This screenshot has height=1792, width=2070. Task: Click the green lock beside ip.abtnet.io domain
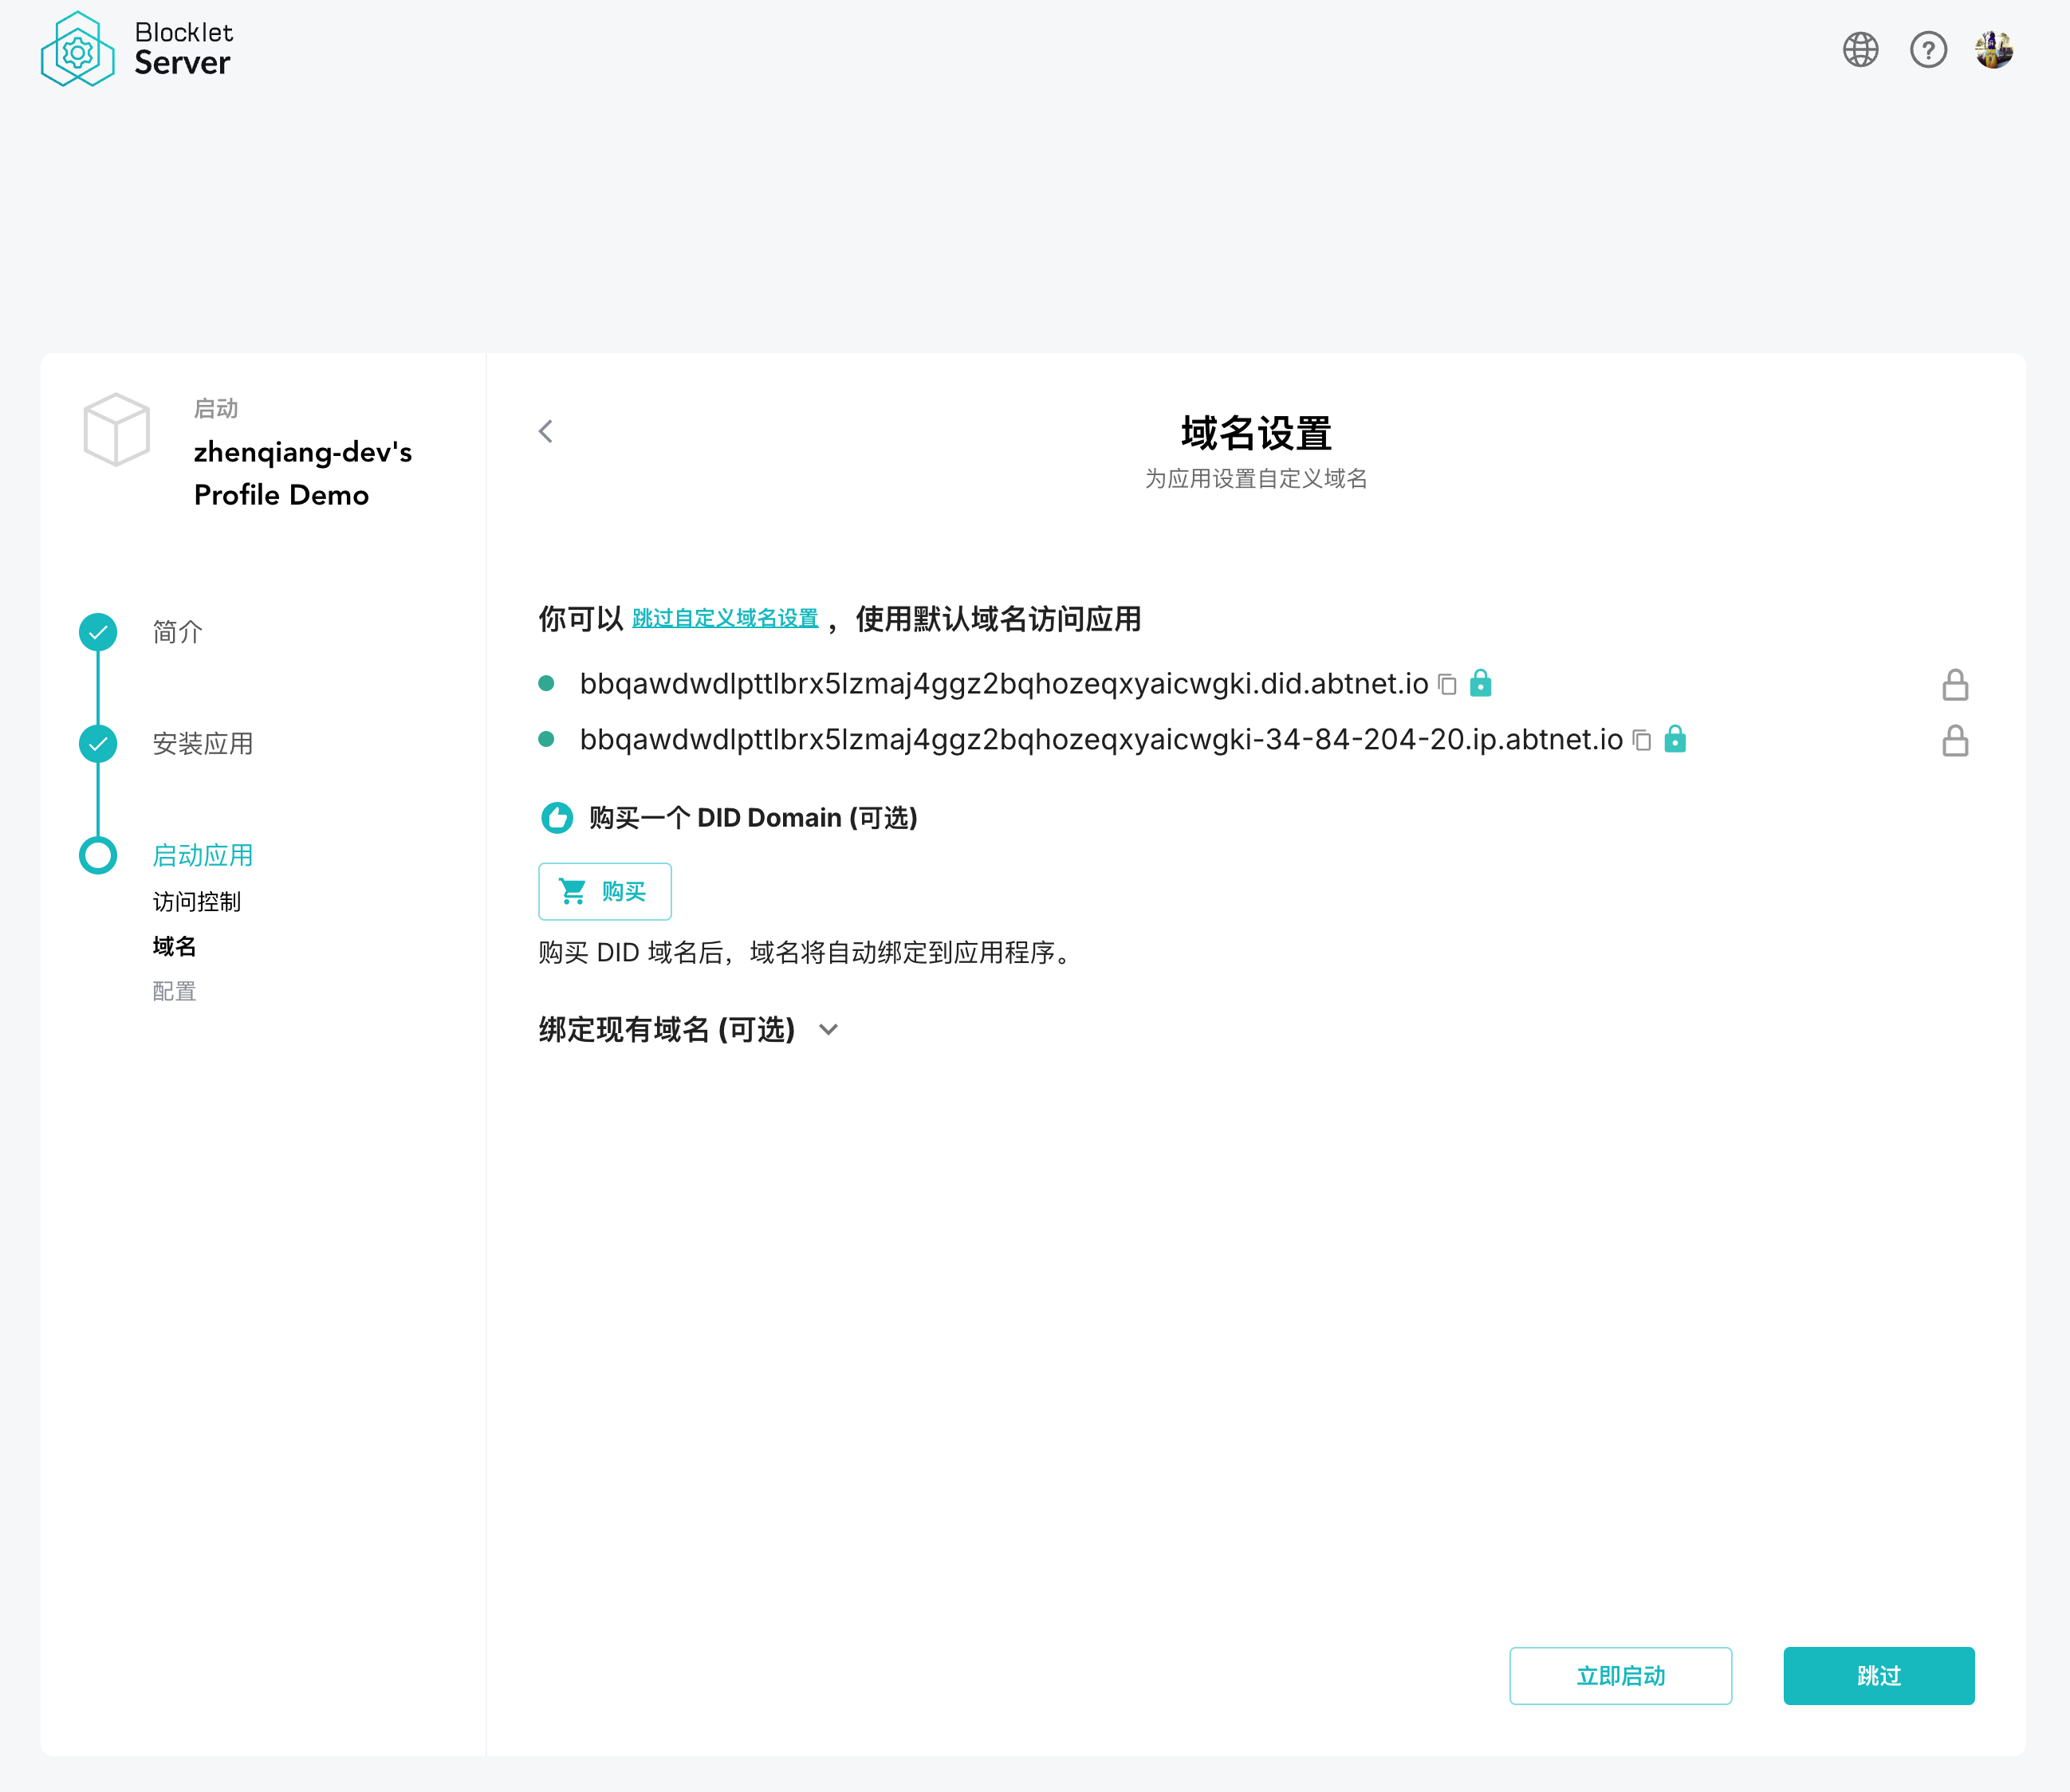(x=1674, y=739)
